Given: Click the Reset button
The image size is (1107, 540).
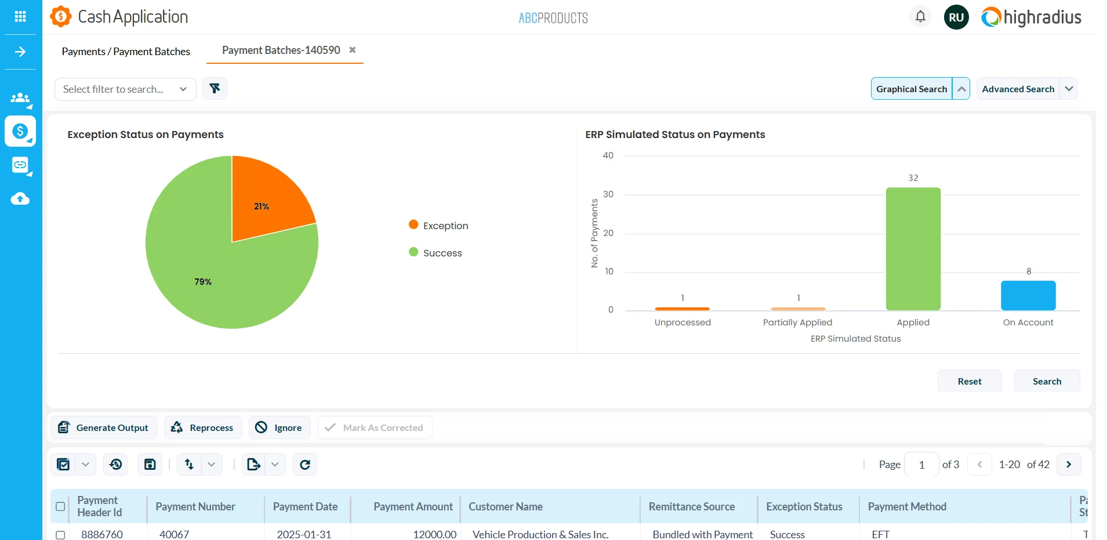Looking at the screenshot, I should [x=970, y=381].
